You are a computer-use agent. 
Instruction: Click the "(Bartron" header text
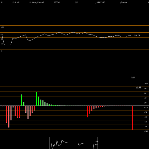124,2
